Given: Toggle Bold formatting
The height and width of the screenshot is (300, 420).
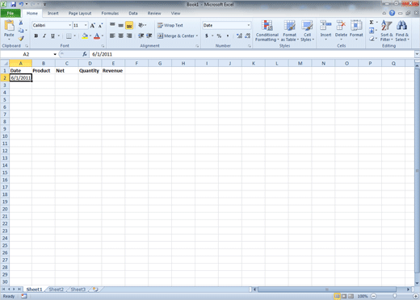Looking at the screenshot, I should [36, 35].
